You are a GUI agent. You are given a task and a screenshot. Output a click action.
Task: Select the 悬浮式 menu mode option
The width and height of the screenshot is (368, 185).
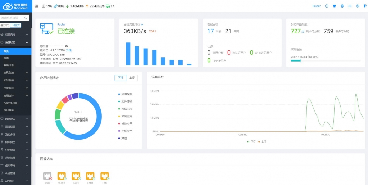5,25
